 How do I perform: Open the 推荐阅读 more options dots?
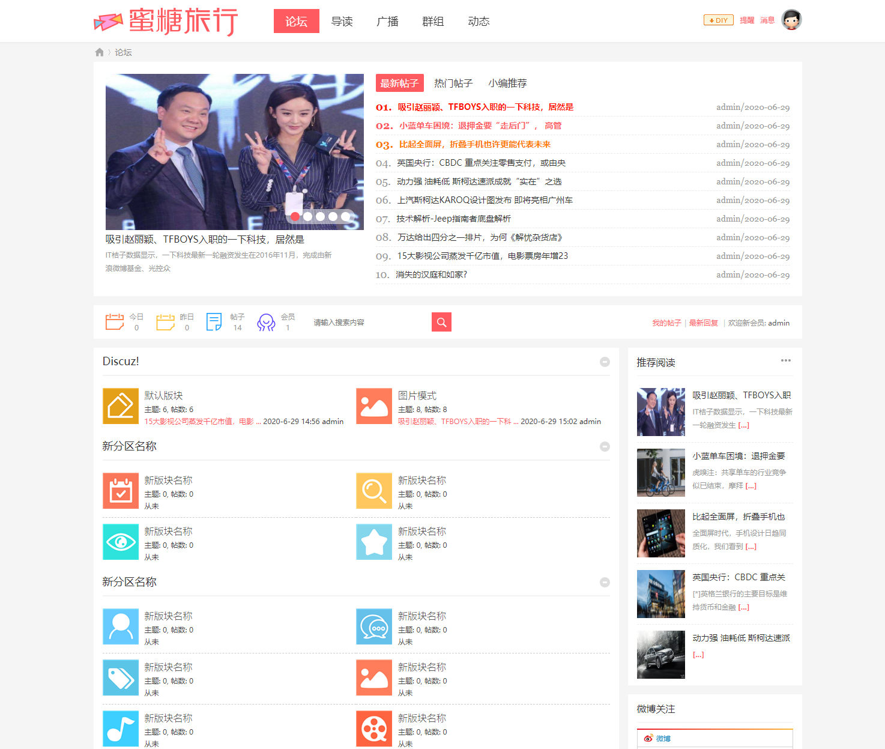[x=785, y=360]
